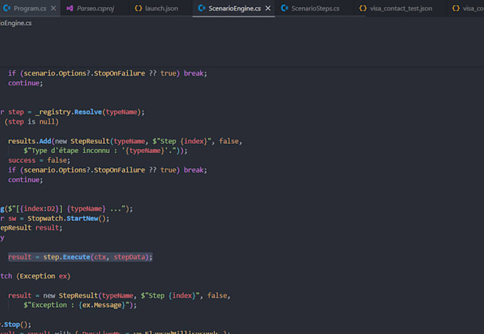The width and height of the screenshot is (484, 334).
Task: Switch to the Program.cs tab
Action: coord(30,9)
